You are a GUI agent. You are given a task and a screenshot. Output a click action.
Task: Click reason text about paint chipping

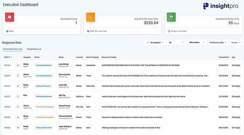pyautogui.click(x=132, y=117)
